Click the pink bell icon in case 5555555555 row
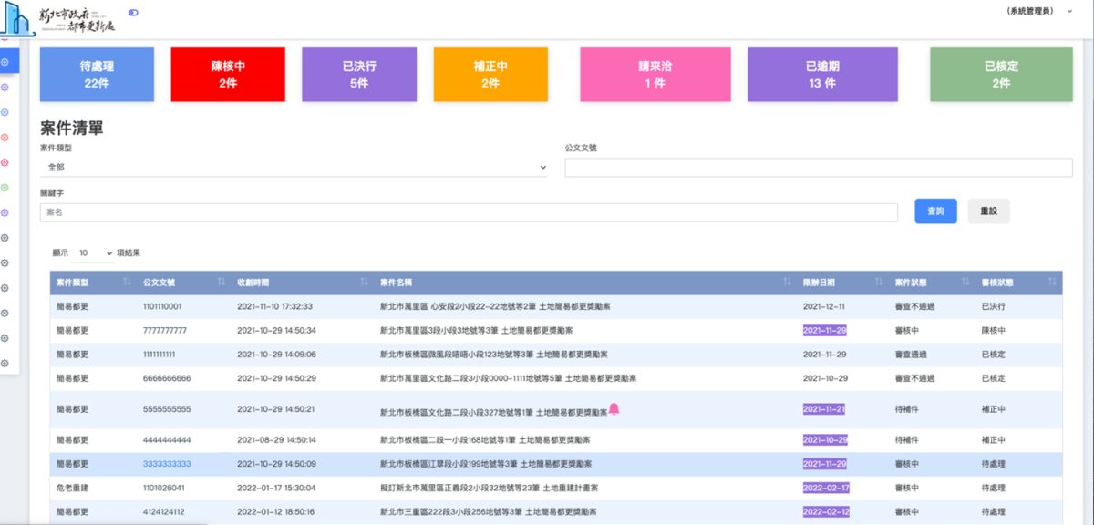1094x525 pixels. [614, 409]
